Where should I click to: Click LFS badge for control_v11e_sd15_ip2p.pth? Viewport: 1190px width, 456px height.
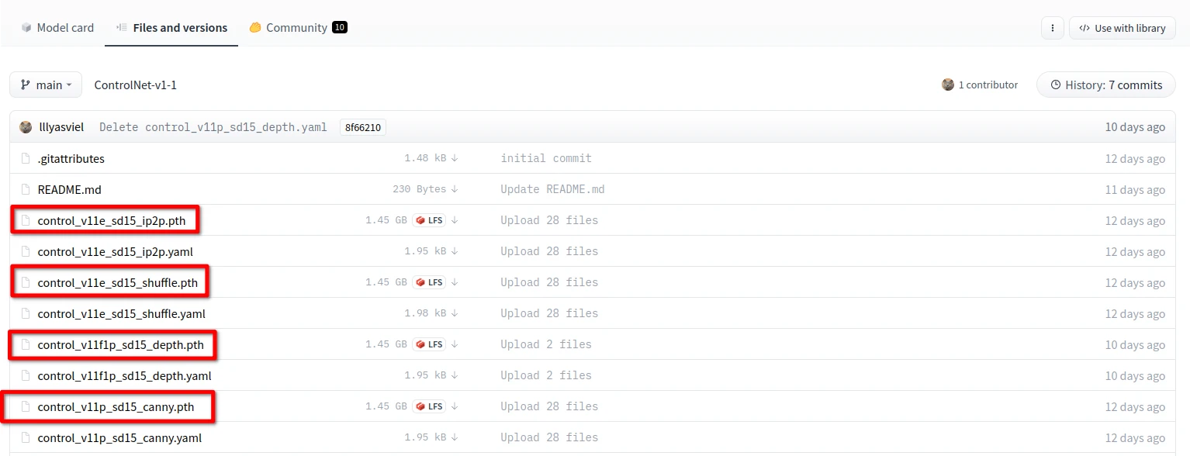[429, 220]
